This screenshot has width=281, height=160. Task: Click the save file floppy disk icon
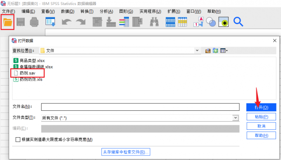tap(21, 22)
